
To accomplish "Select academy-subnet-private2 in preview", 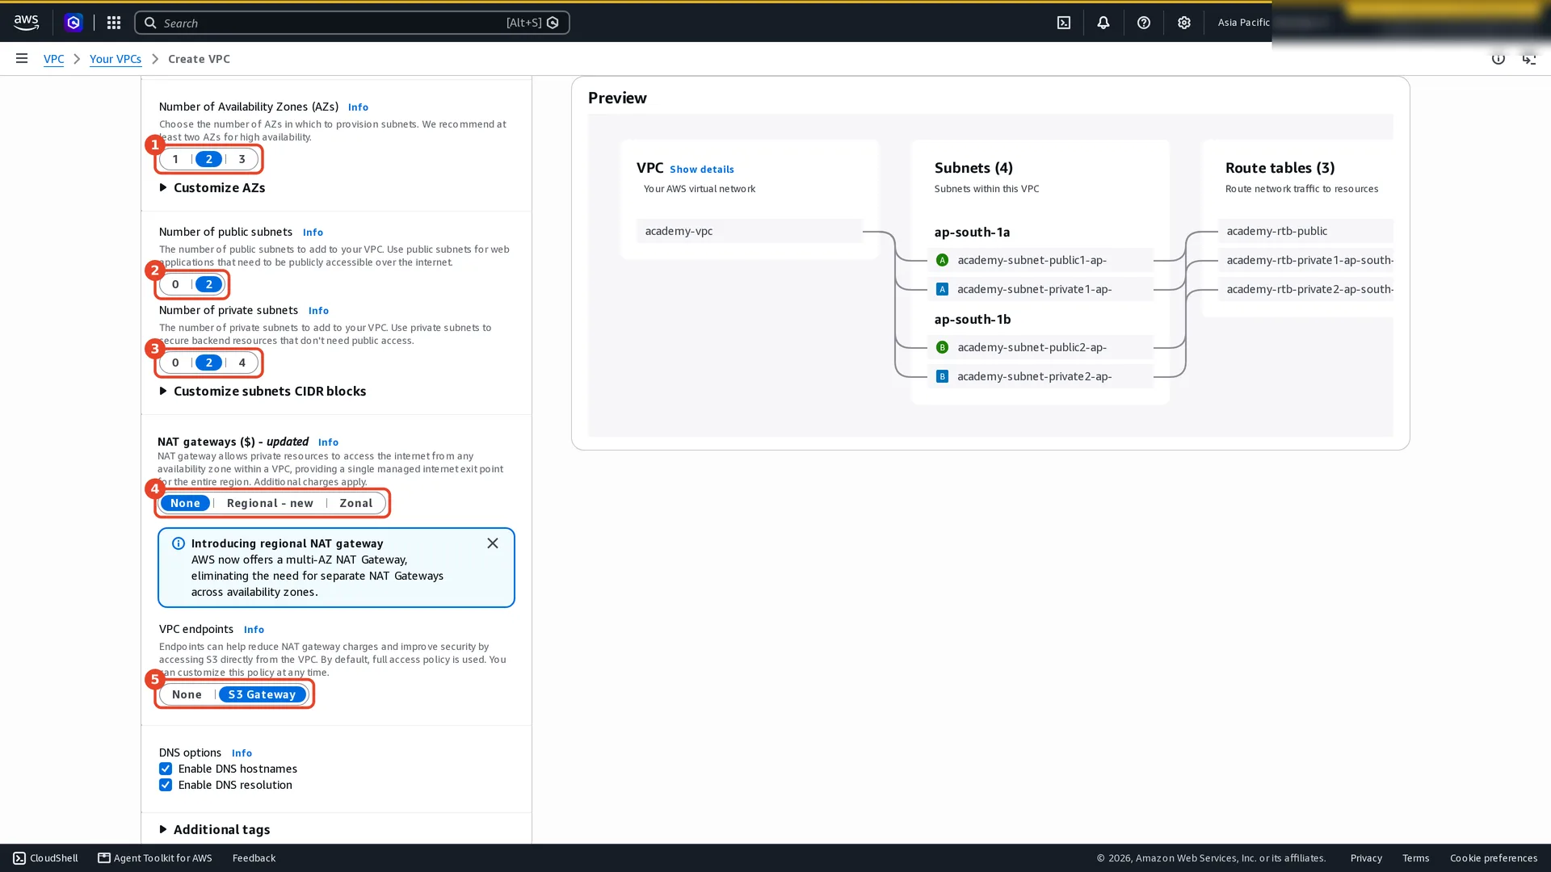I will click(1040, 376).
